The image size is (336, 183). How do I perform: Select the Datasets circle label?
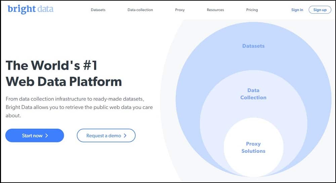pos(253,46)
